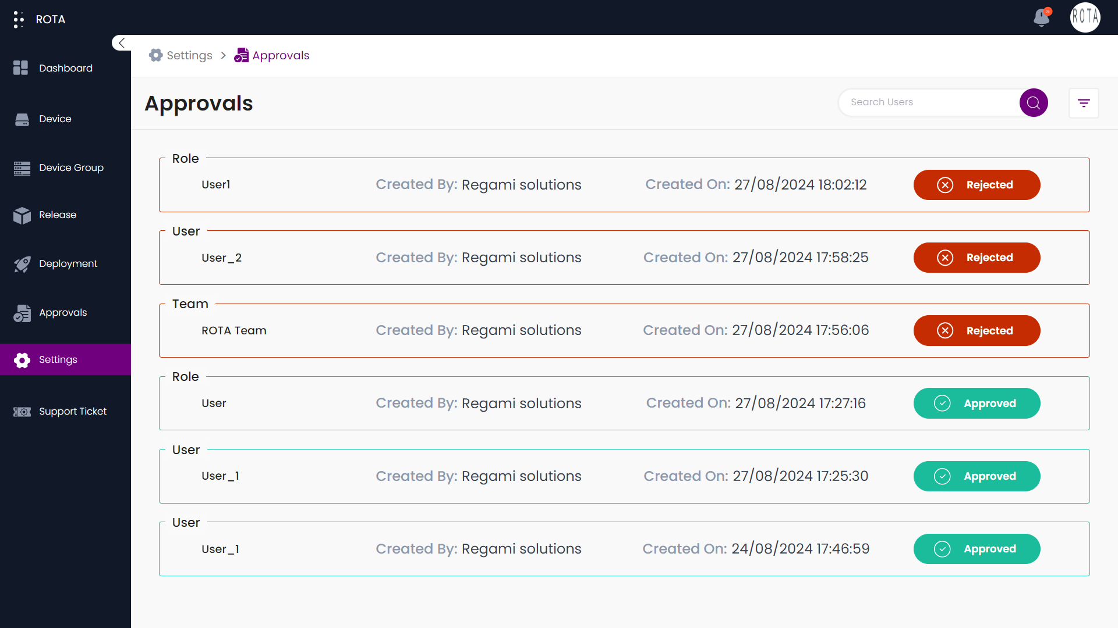Click Rejected button for ROTA Team
1118x628 pixels.
tap(977, 330)
